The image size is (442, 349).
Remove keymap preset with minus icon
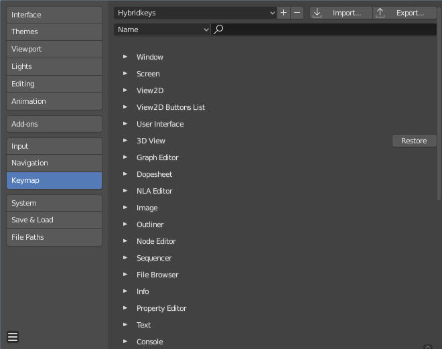297,13
